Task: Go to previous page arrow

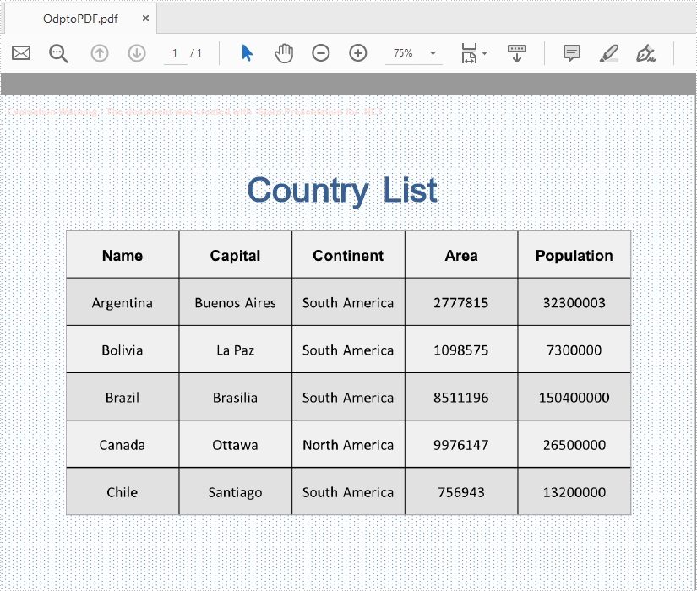Action: (100, 53)
